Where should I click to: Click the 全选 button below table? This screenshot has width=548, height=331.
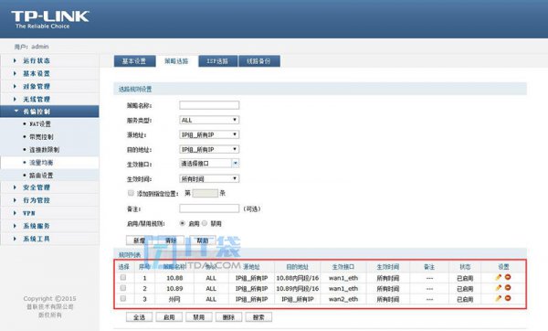[x=139, y=317]
